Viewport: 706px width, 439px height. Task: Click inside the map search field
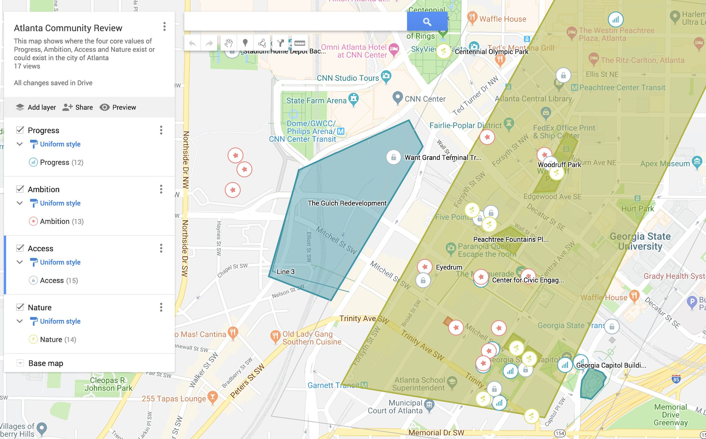pos(295,22)
